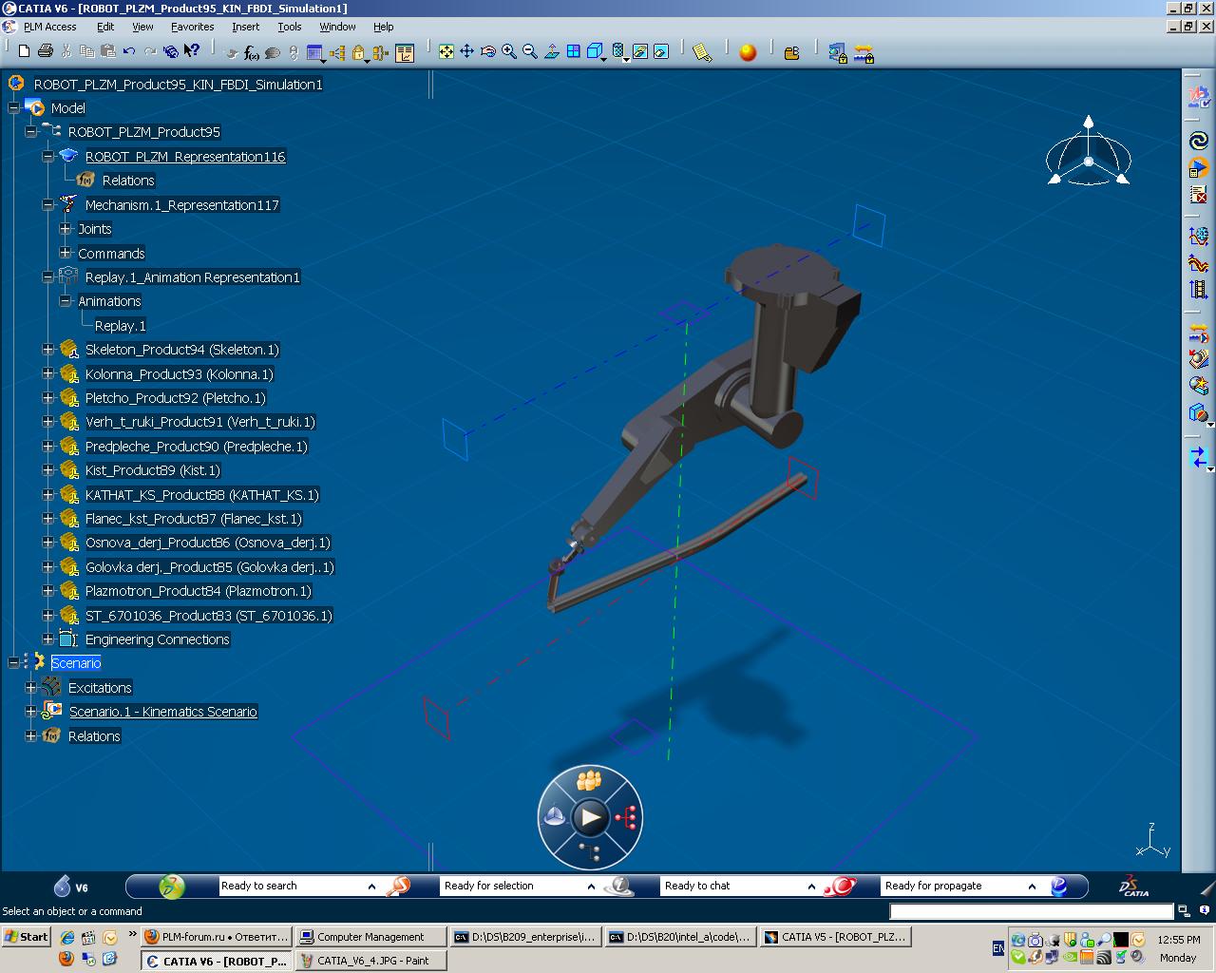Open the View menu
This screenshot has height=973, width=1216.
[142, 27]
